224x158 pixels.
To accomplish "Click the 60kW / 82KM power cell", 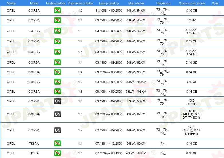I will pos(136,62).
